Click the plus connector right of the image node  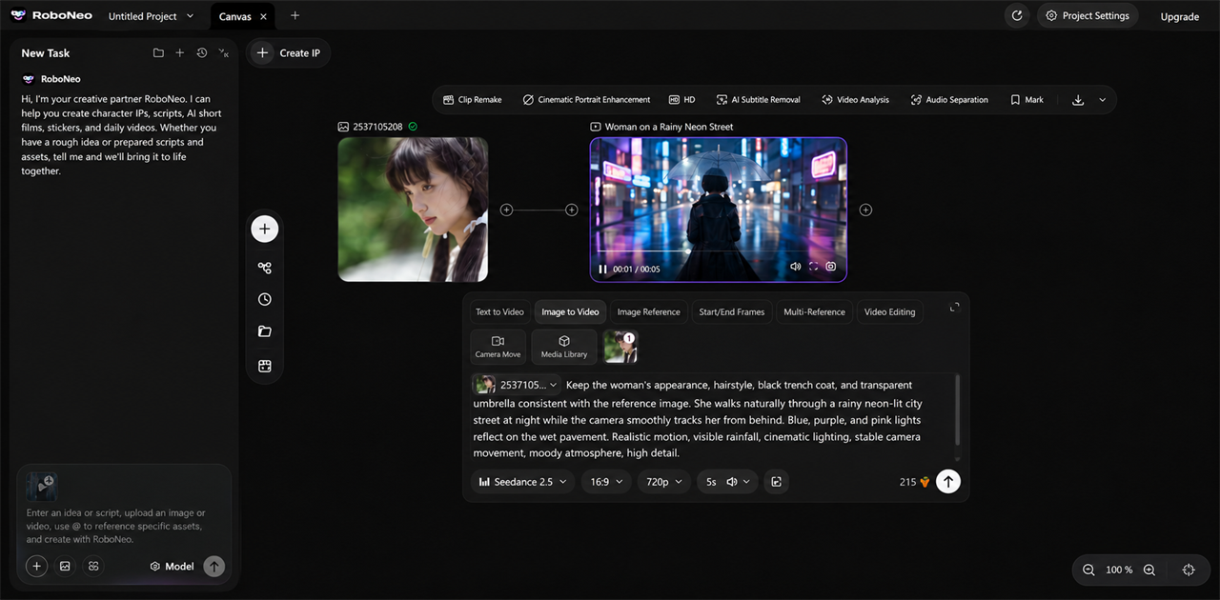[506, 210]
